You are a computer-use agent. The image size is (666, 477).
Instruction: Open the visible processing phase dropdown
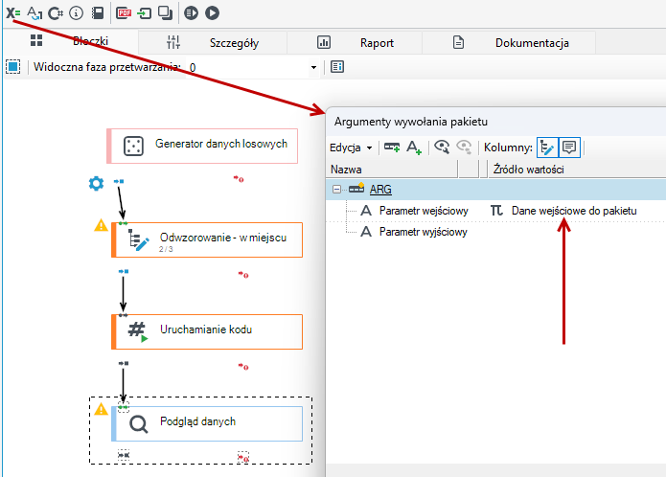click(313, 67)
